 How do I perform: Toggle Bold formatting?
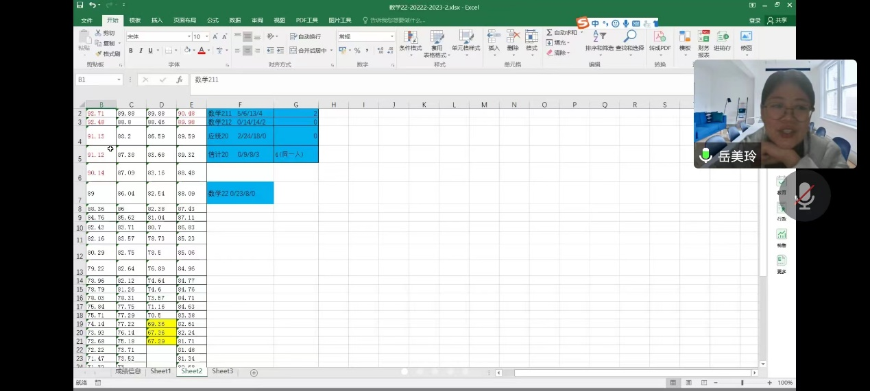131,50
